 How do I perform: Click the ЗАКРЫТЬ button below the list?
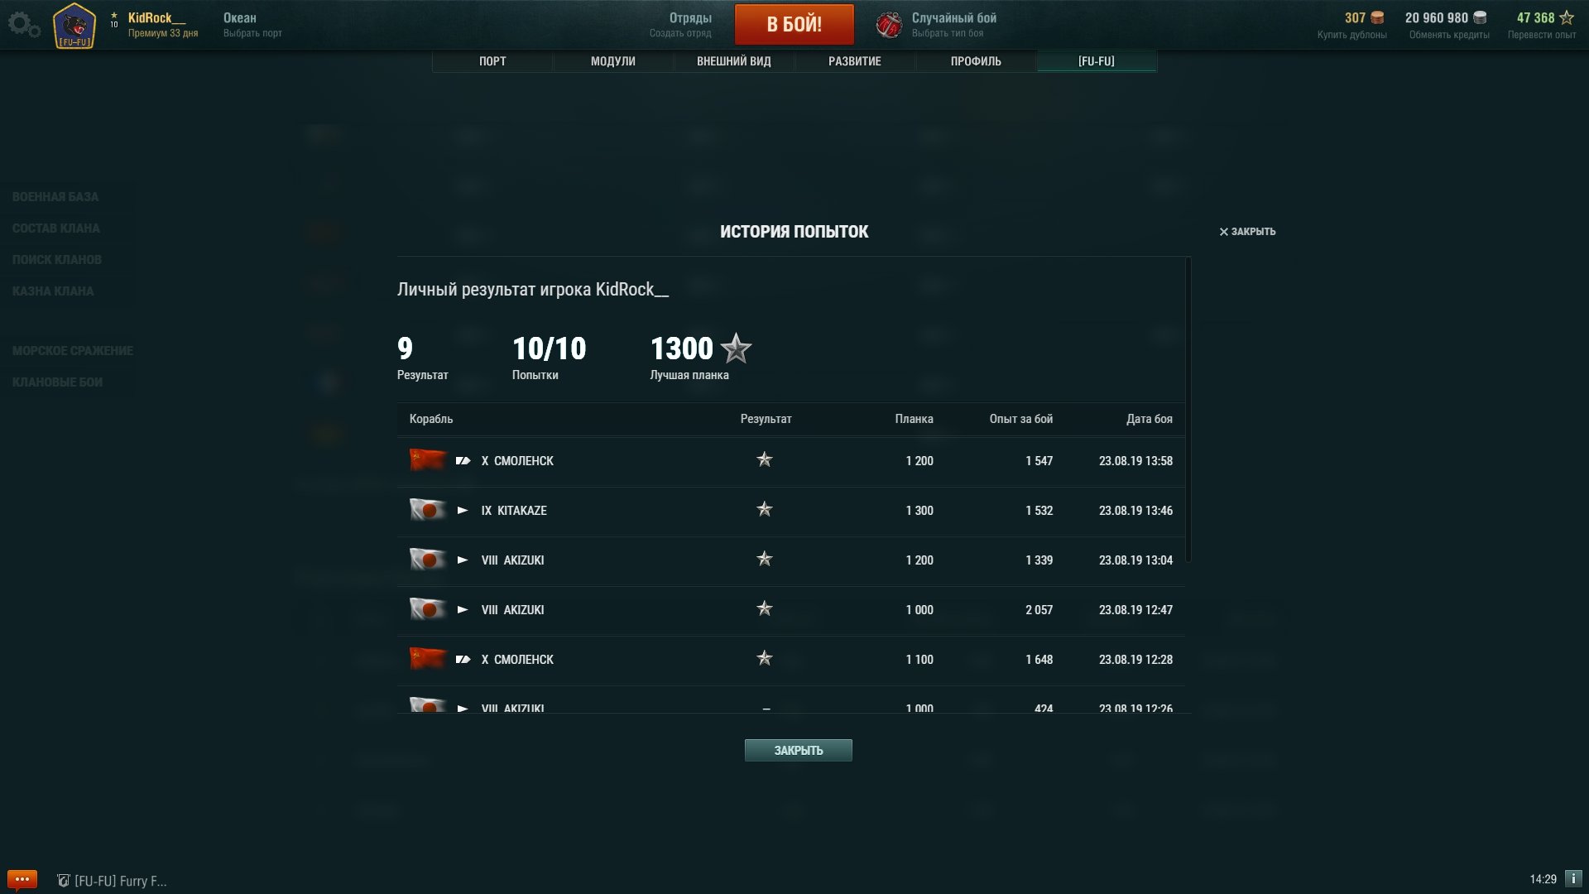[x=799, y=750]
